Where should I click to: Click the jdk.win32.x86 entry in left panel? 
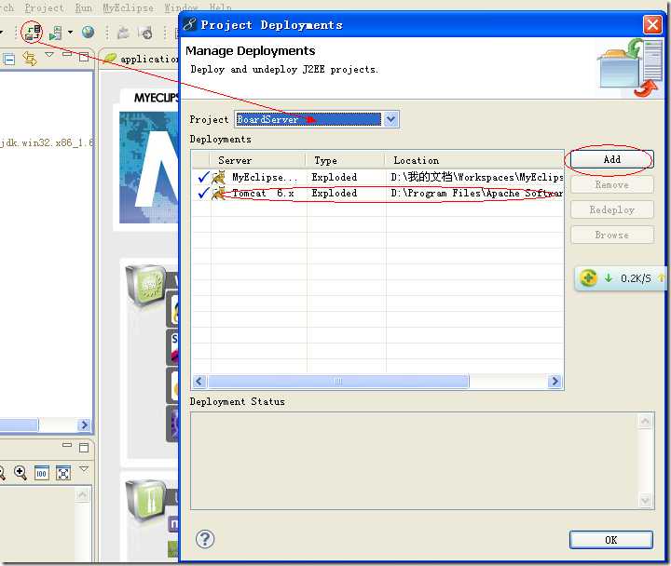pos(48,142)
